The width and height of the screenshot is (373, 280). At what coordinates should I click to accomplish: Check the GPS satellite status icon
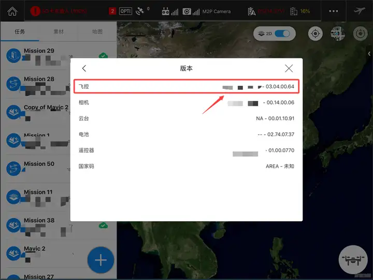tap(140, 11)
